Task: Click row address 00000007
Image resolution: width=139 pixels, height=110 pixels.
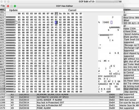Action: [x=11, y=35]
